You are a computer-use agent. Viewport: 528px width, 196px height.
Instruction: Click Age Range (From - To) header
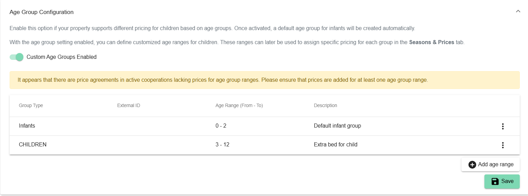(x=239, y=105)
